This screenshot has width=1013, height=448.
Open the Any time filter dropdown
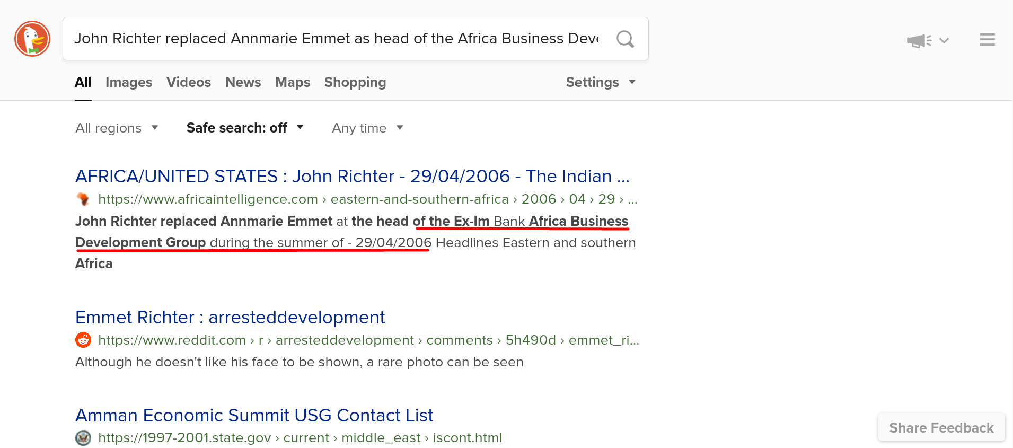(367, 128)
